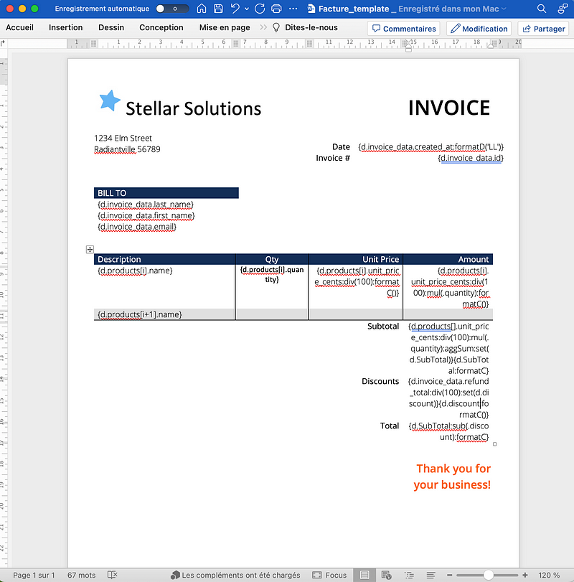Open the Accueil tab
This screenshot has width=574, height=582.
(19, 27)
